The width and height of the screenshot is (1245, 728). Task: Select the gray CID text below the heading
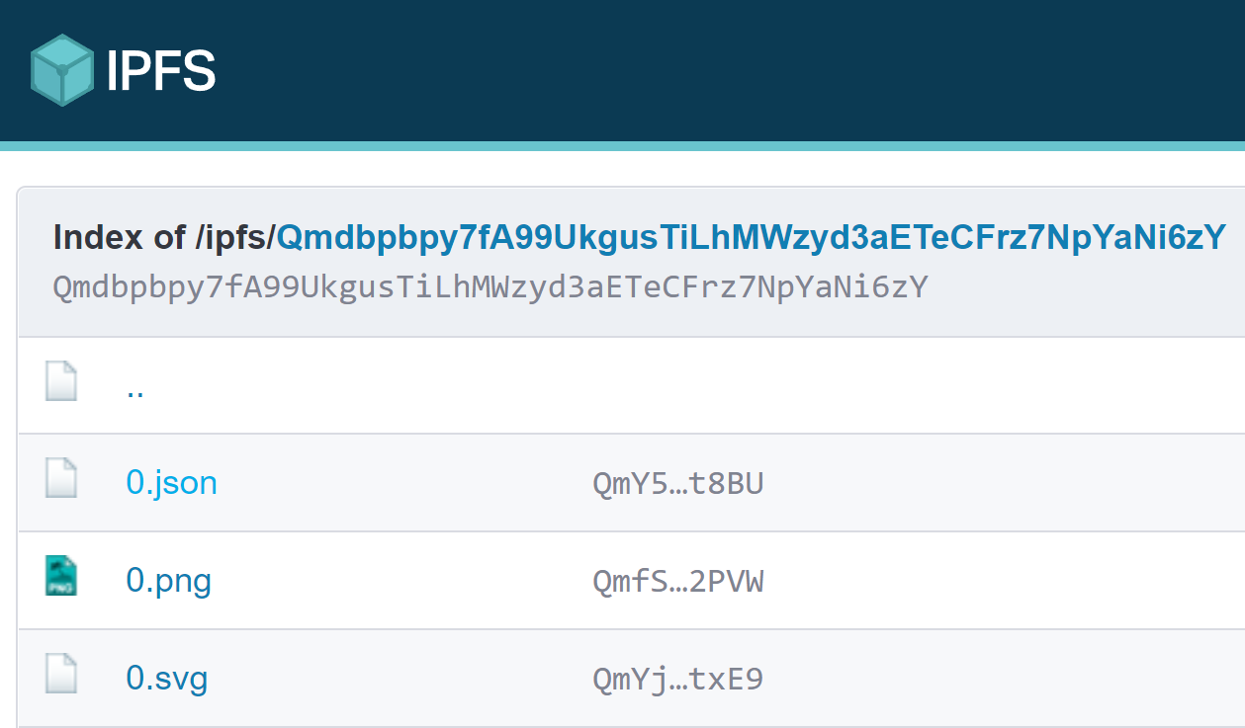pos(489,286)
